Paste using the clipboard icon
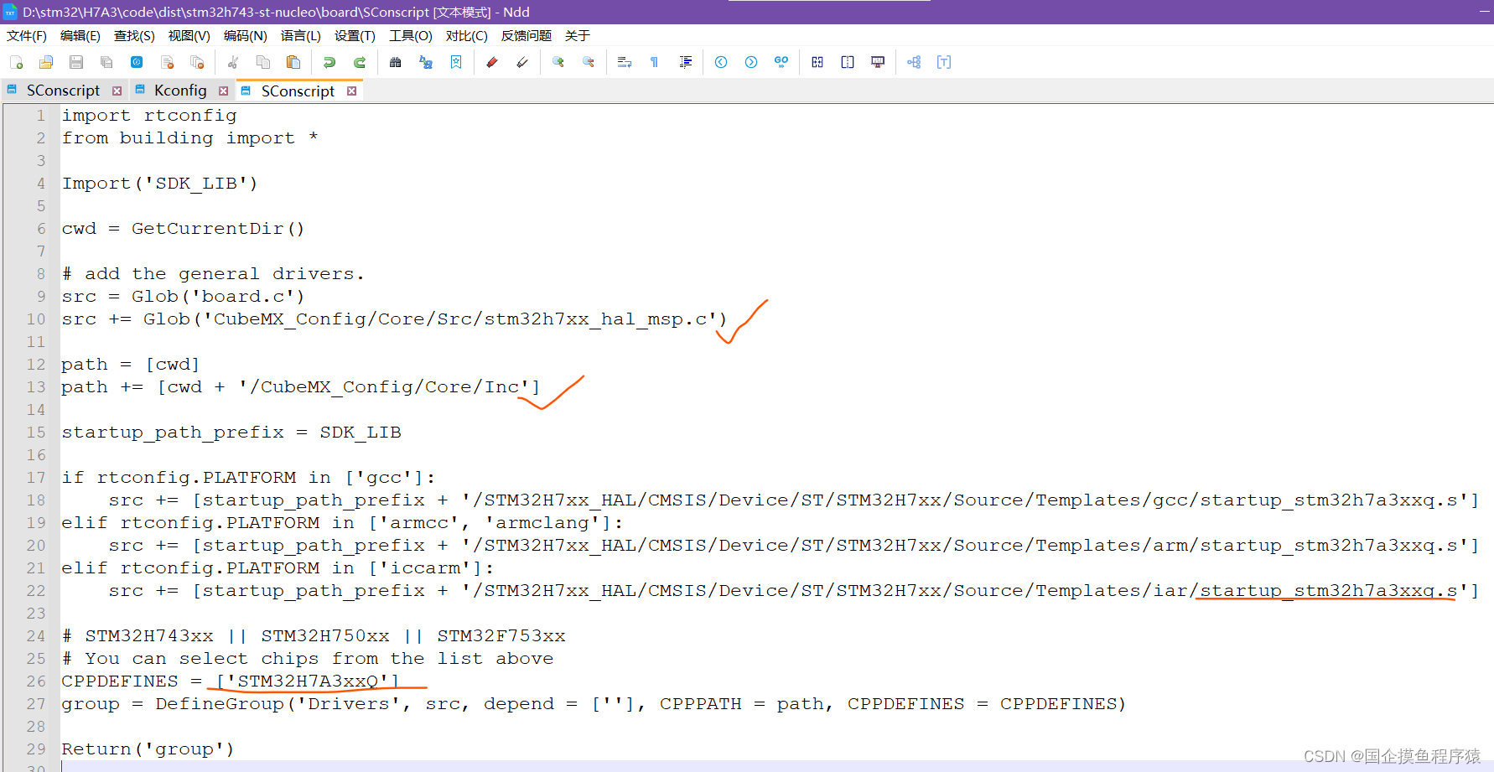The height and width of the screenshot is (772, 1494). [293, 62]
